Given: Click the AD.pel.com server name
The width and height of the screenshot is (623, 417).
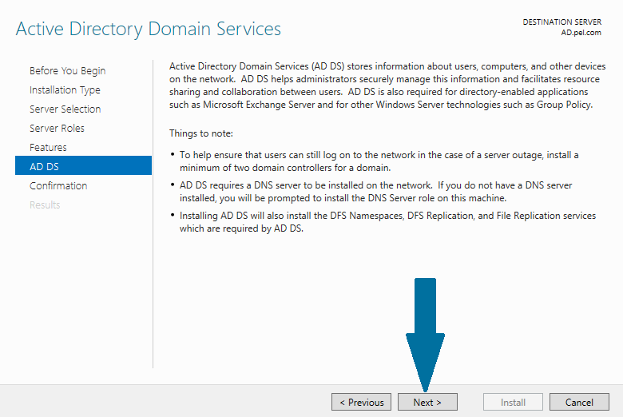Looking at the screenshot, I should coord(581,33).
